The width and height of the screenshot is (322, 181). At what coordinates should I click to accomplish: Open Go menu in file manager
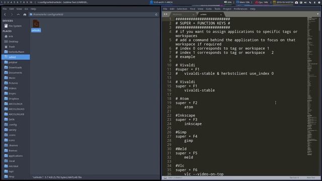[x=26, y=9]
